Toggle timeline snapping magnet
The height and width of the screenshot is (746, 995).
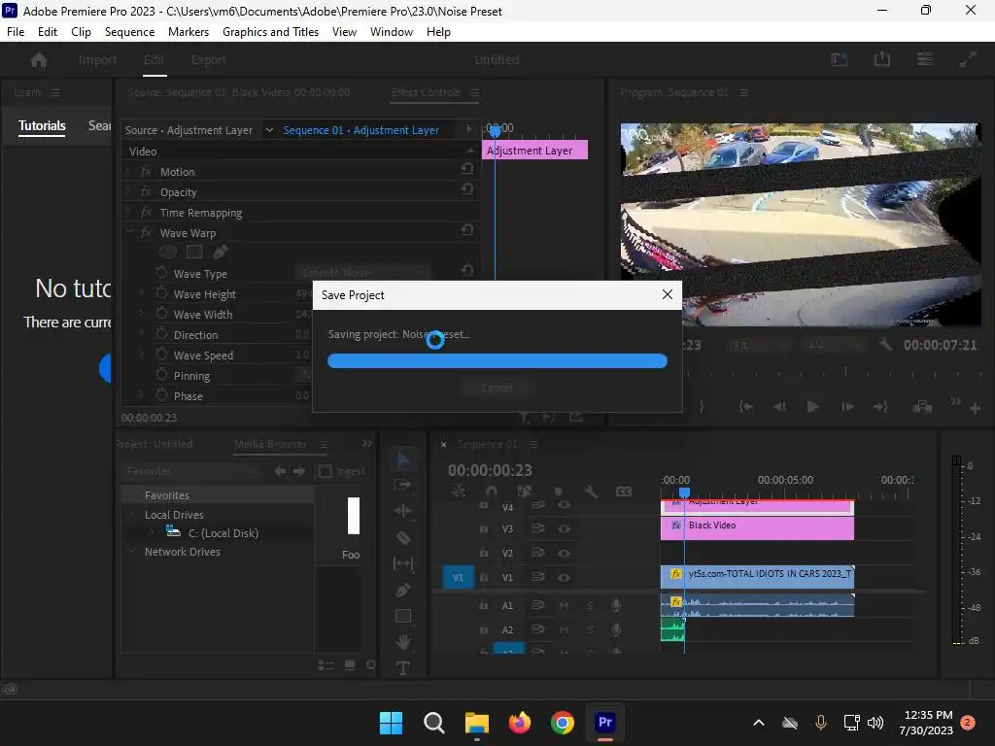[491, 492]
